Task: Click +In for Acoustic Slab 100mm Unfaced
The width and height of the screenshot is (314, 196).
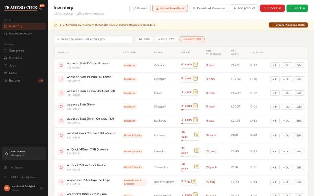Action: click(275, 65)
